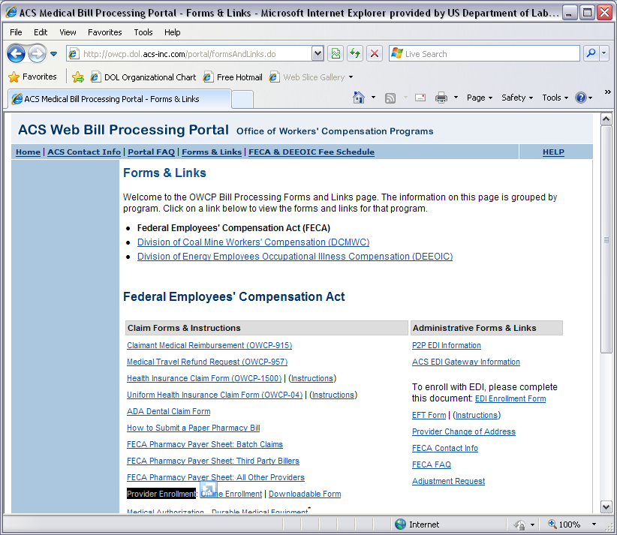Viewport: 617px width, 535px height.
Task: Click the Read Mail icon
Action: [x=420, y=98]
